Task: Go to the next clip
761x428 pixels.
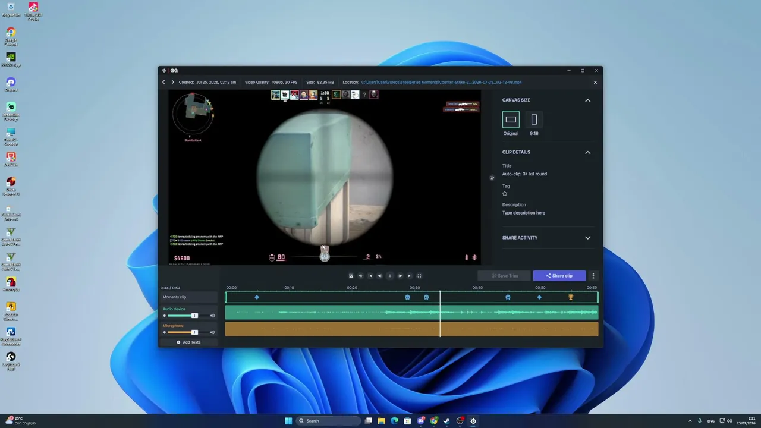Action: pos(172,82)
